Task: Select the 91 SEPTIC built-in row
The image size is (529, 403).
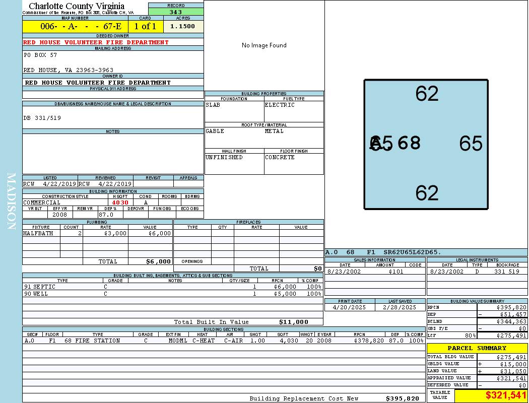Action: click(x=173, y=287)
